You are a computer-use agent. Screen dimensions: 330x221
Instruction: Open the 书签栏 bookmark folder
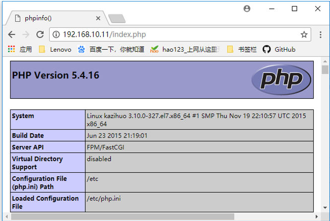point(242,50)
